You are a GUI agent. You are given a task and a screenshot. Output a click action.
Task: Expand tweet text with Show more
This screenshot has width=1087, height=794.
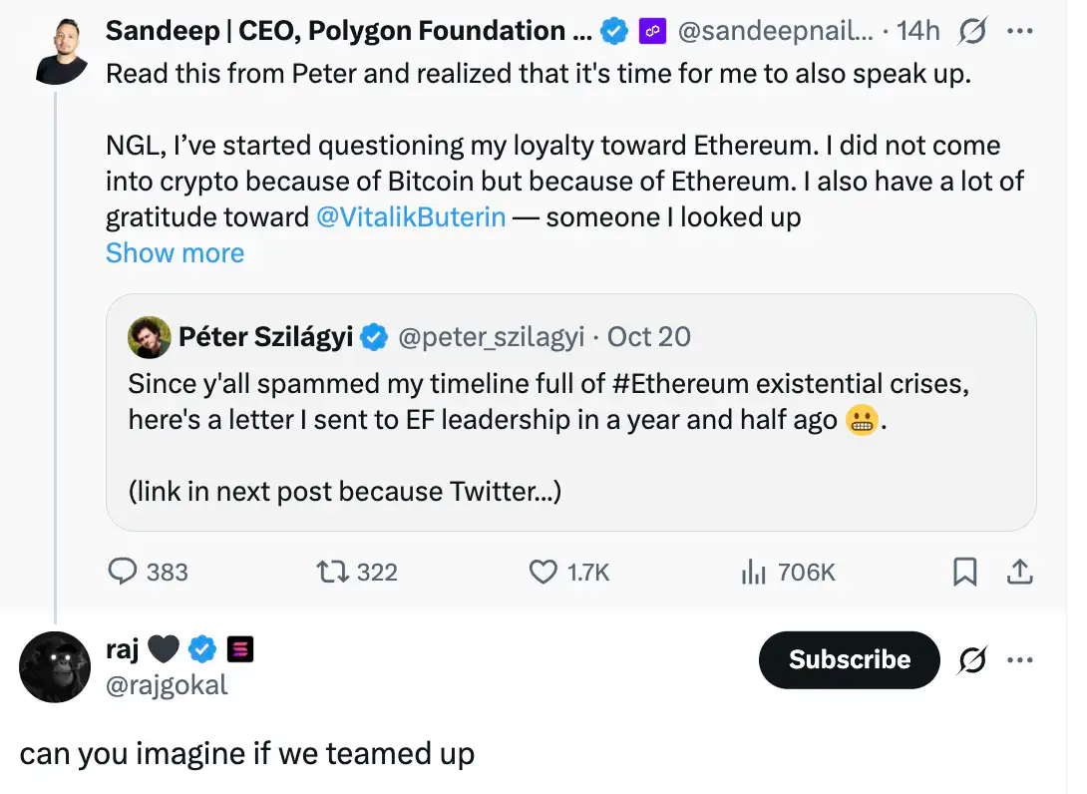point(175,253)
